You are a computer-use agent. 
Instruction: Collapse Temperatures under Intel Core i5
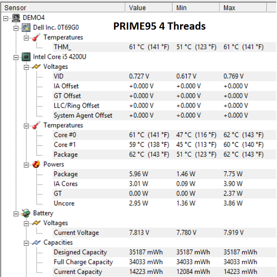26,126
